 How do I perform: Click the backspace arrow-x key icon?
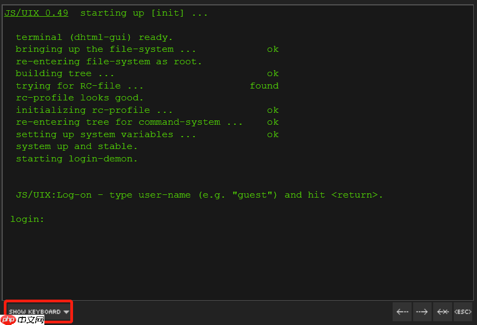click(442, 312)
